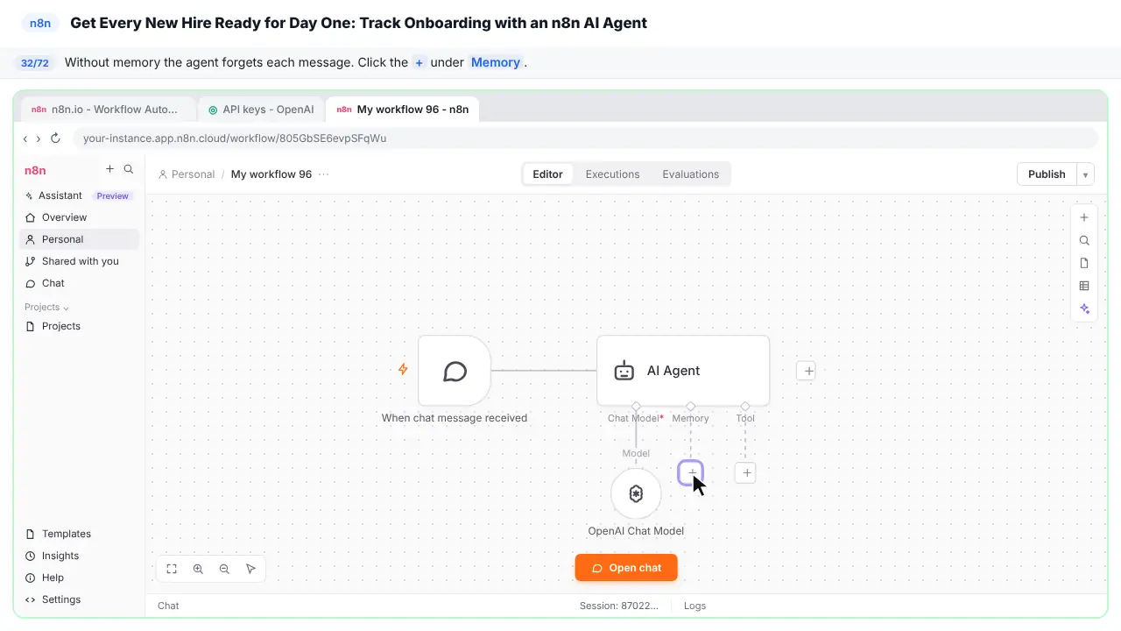Open Templates in the sidebar
The width and height of the screenshot is (1121, 631).
click(x=79, y=534)
